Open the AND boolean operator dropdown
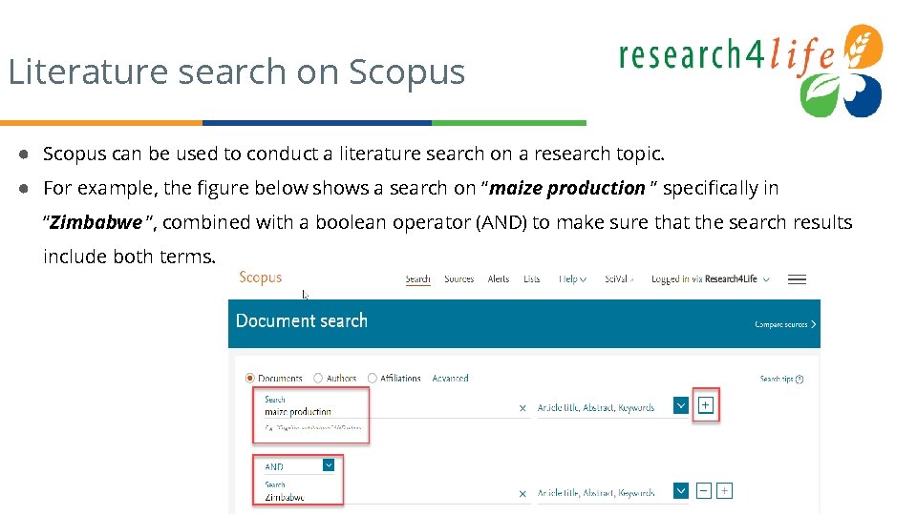Screen dimensions: 917x515 tap(329, 464)
